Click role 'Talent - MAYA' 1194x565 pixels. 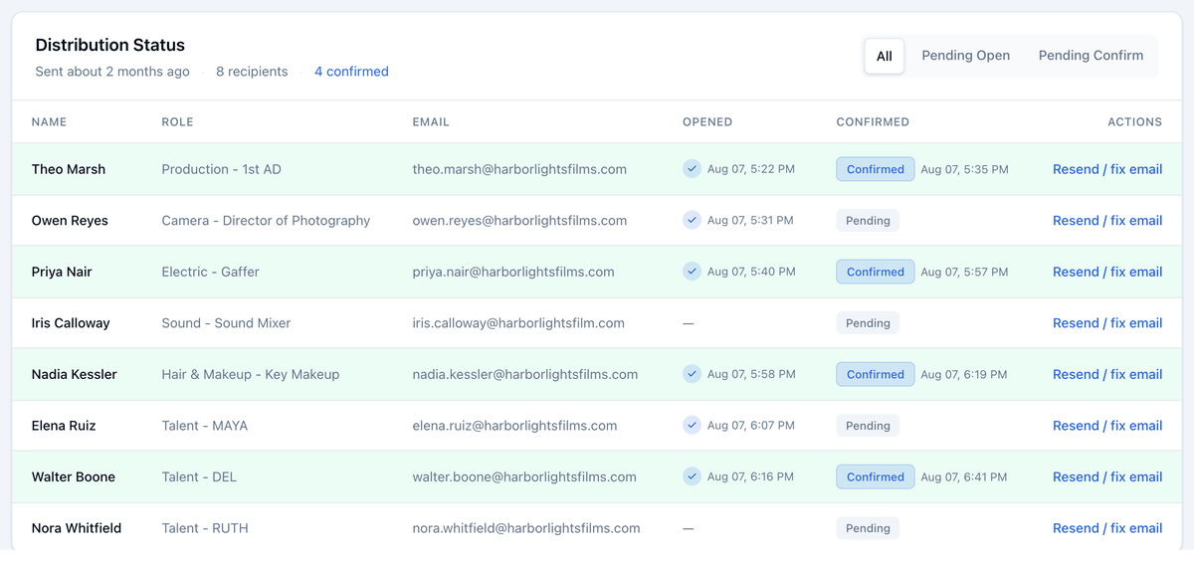[205, 426]
